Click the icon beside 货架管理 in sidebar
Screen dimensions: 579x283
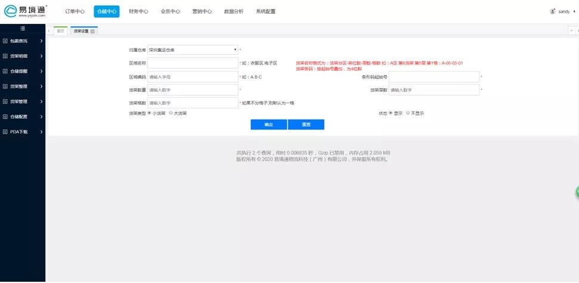point(5,101)
